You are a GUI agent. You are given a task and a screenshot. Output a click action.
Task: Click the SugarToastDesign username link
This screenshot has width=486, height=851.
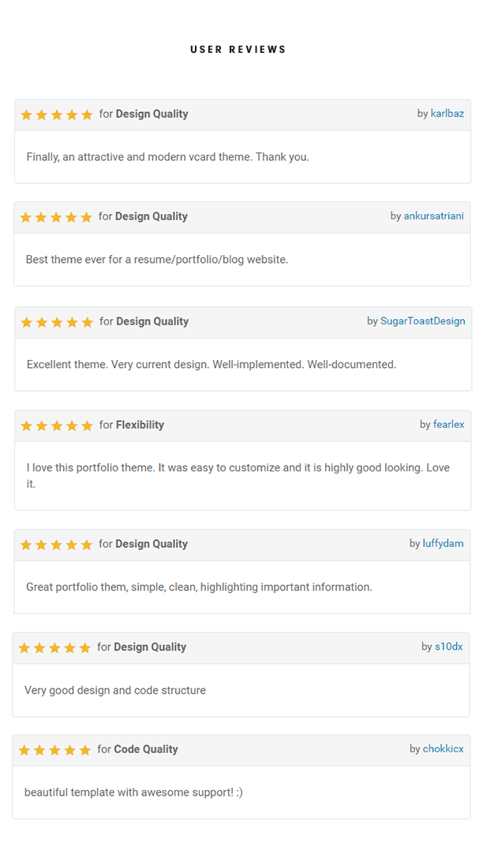click(x=423, y=321)
